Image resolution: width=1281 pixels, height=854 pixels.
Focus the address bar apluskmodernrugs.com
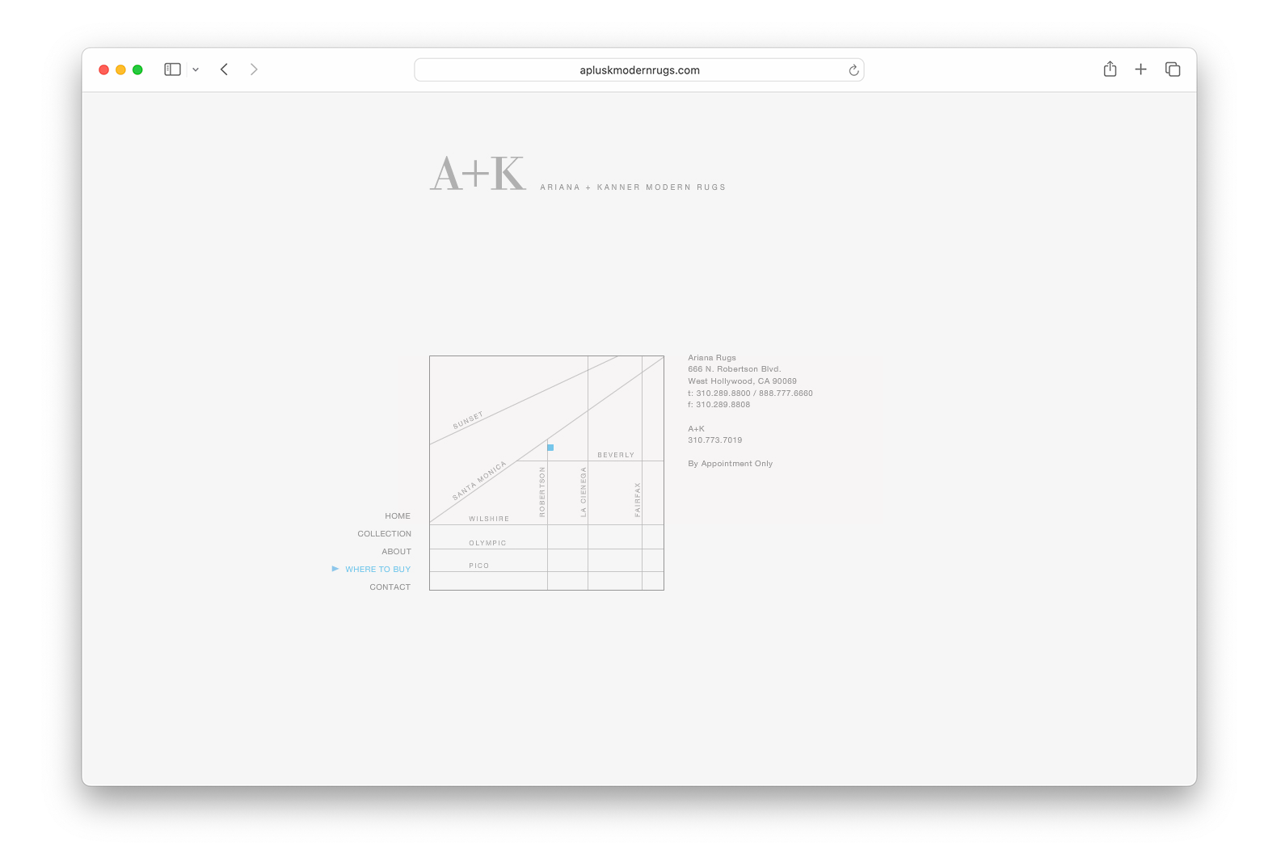pos(639,70)
